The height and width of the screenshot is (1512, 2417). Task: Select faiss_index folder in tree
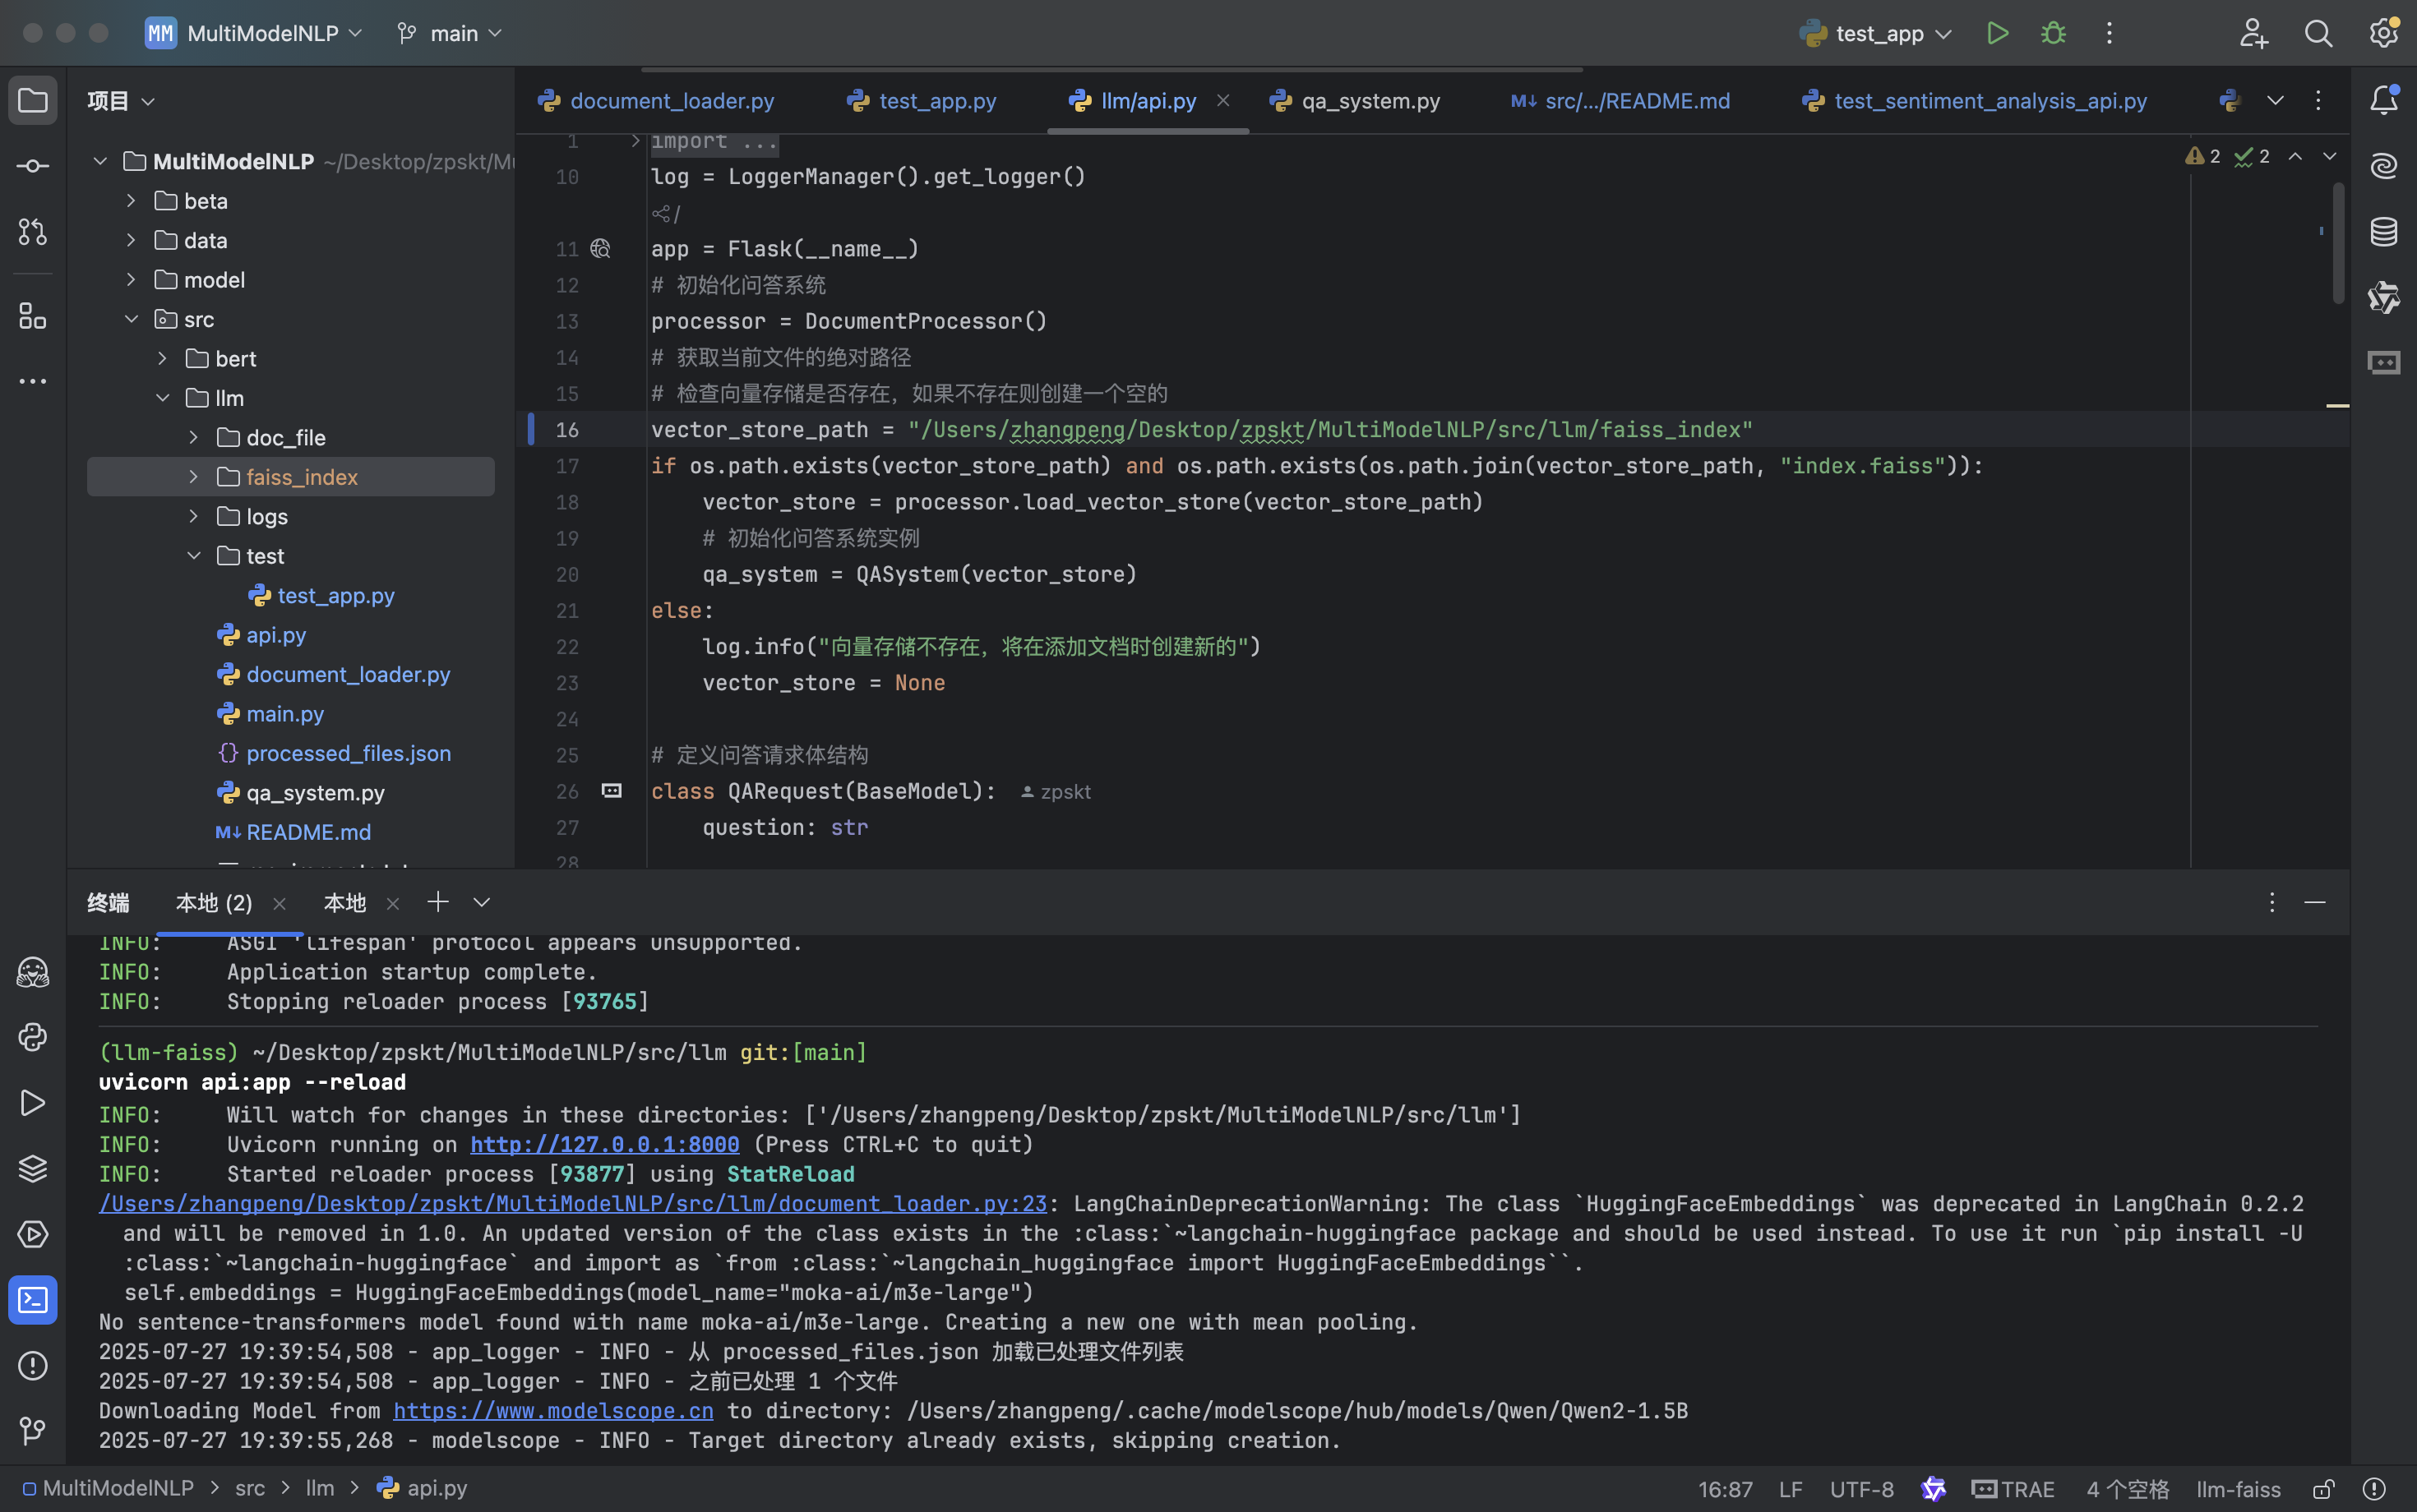[x=291, y=477]
